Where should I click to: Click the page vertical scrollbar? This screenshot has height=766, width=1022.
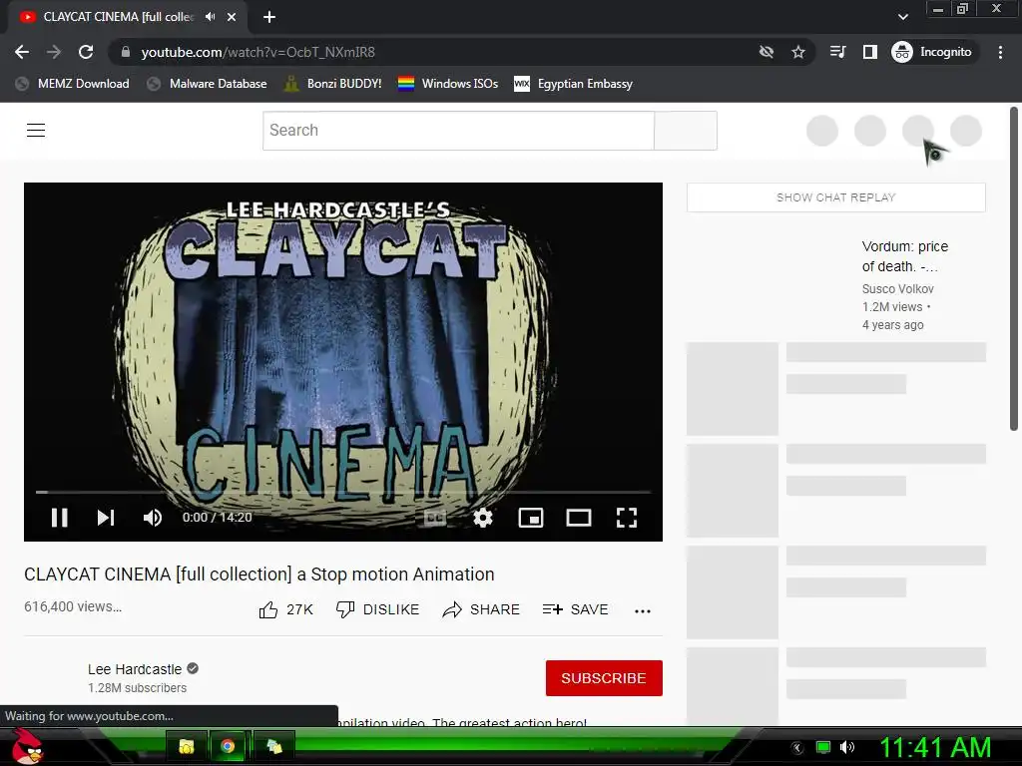(1014, 268)
